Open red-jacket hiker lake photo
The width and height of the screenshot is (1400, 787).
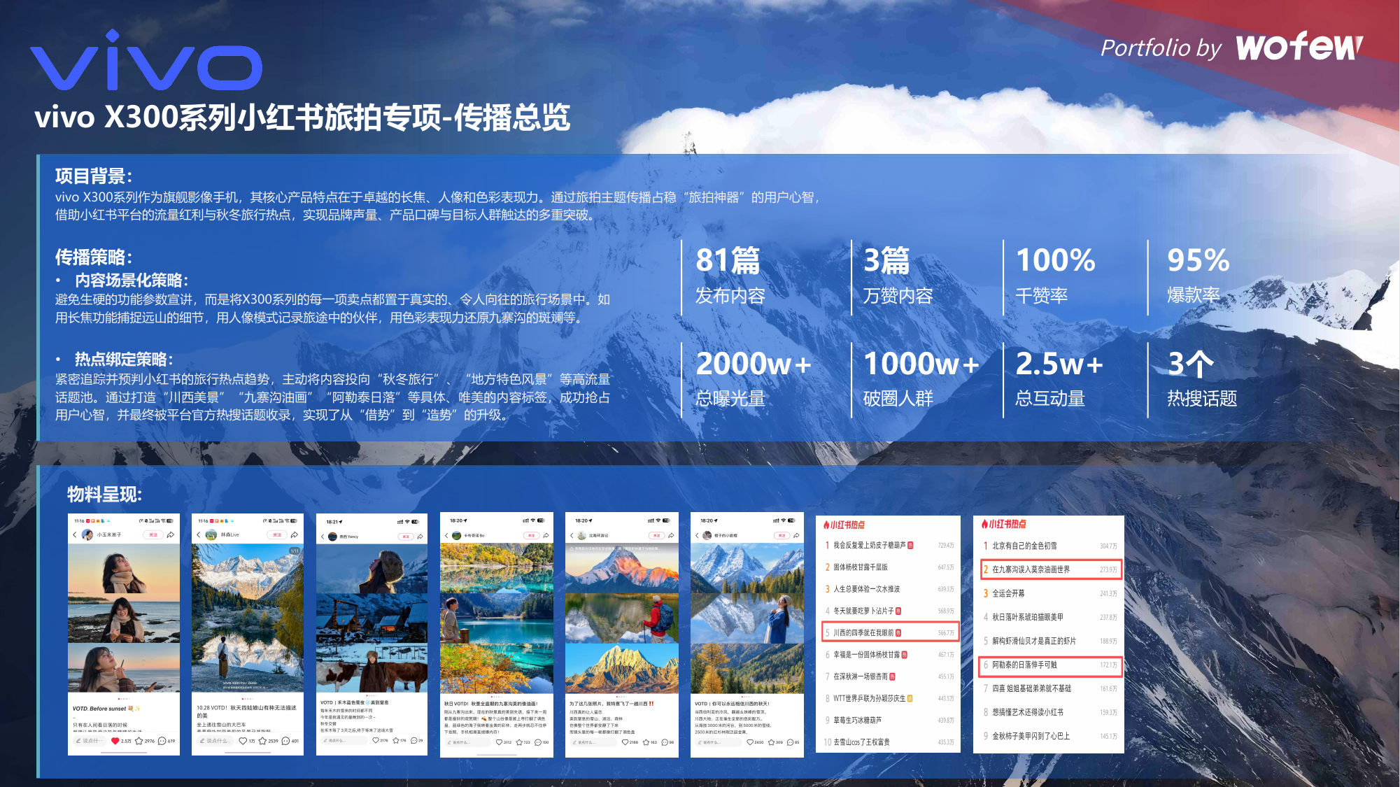pos(622,618)
